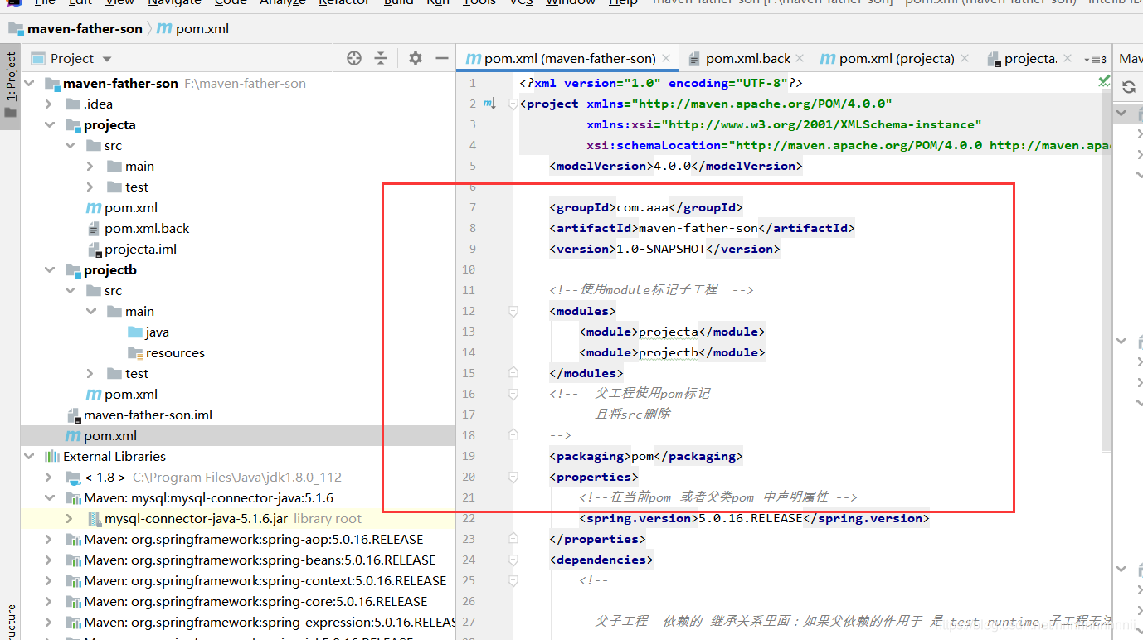Expand the .idea folder
Viewport: 1143px width, 640px height.
[x=49, y=104]
